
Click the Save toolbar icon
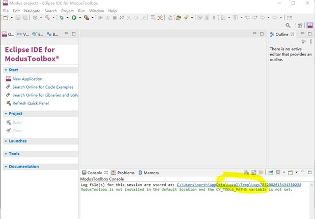(18, 18)
